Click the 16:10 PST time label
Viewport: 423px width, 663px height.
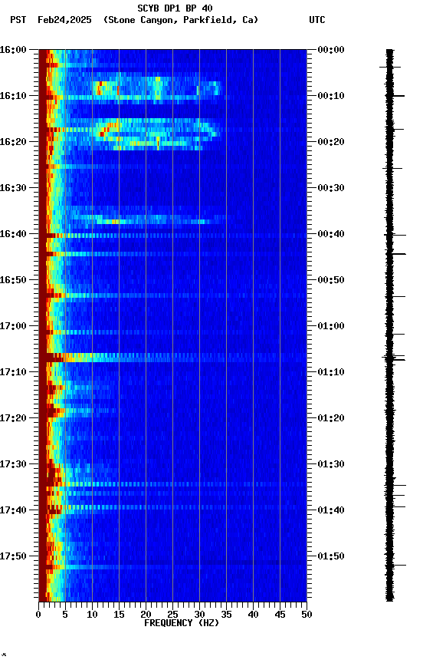(x=13, y=96)
